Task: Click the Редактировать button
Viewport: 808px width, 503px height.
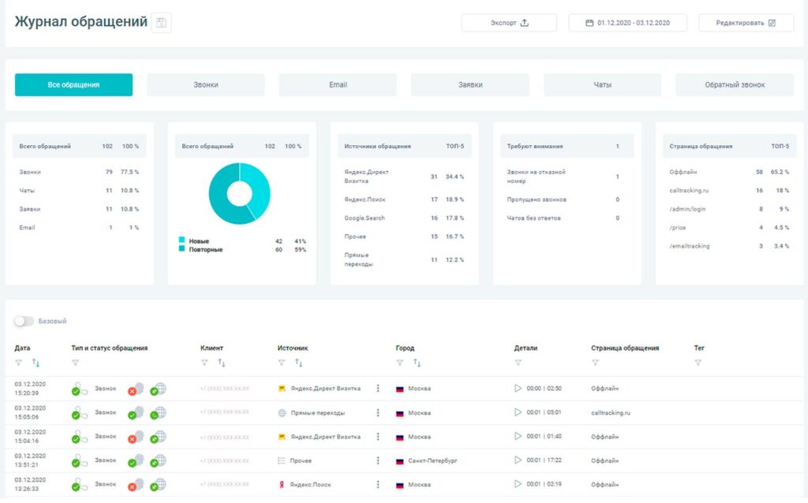Action: (x=746, y=23)
